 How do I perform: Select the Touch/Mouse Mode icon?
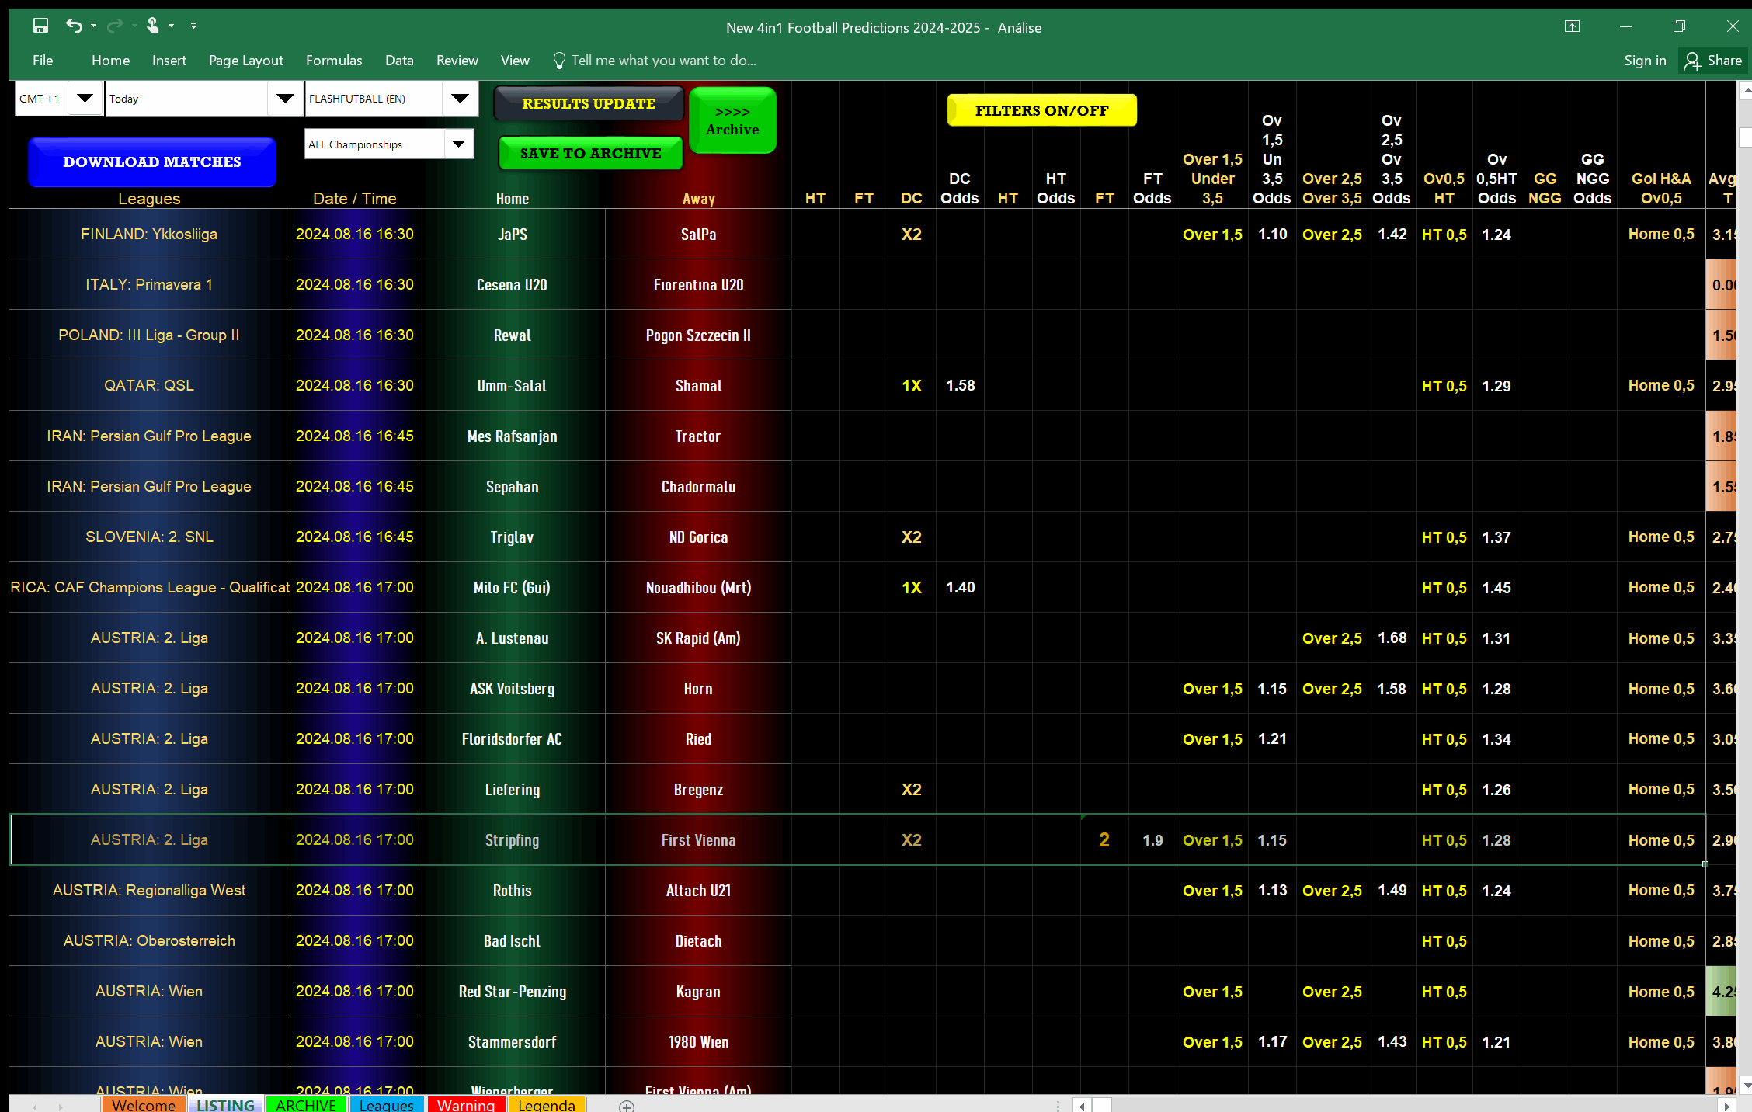[154, 26]
